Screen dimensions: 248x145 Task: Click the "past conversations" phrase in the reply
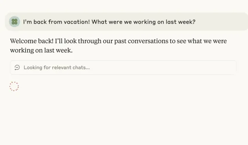click(x=141, y=41)
